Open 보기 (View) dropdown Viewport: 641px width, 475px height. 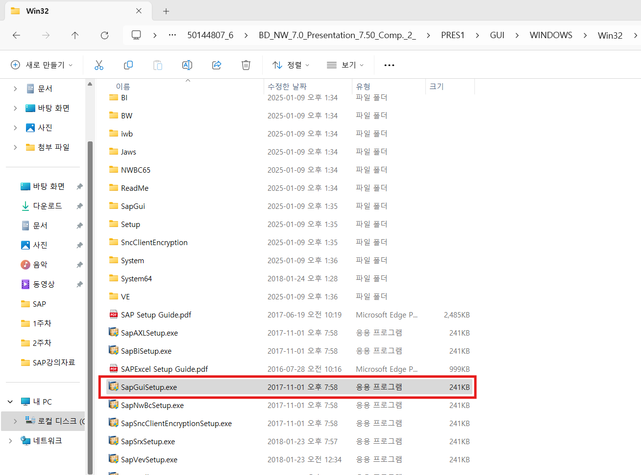345,65
